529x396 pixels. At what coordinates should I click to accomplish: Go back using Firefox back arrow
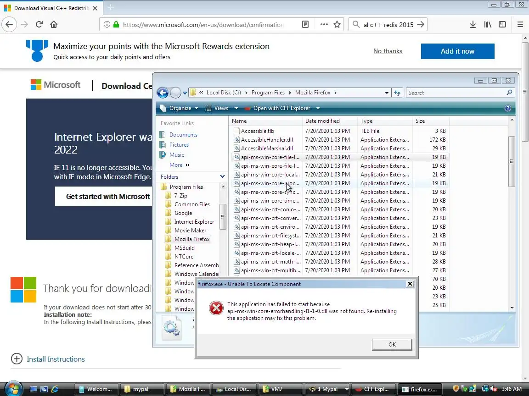pyautogui.click(x=9, y=24)
